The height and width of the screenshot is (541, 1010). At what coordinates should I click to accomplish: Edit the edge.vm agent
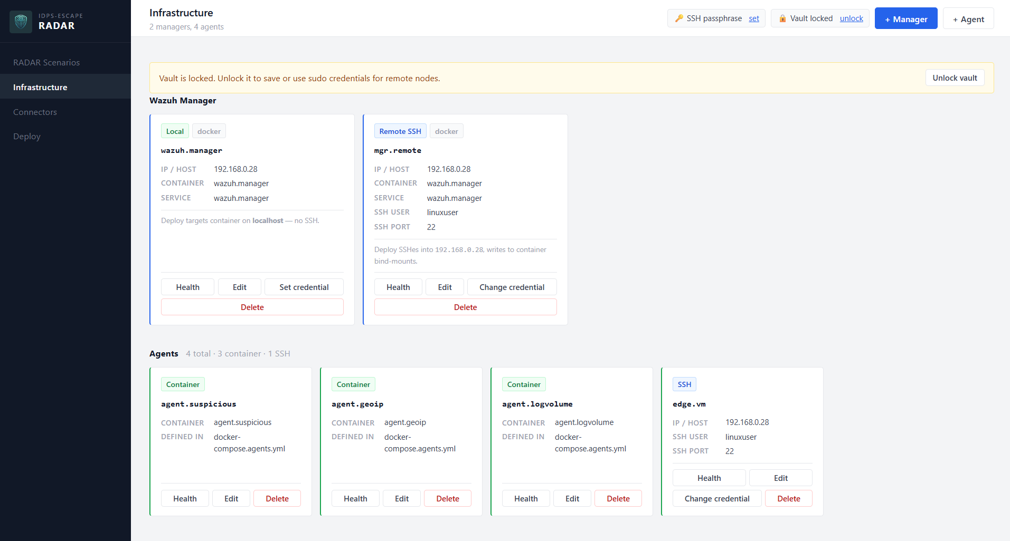pos(780,478)
